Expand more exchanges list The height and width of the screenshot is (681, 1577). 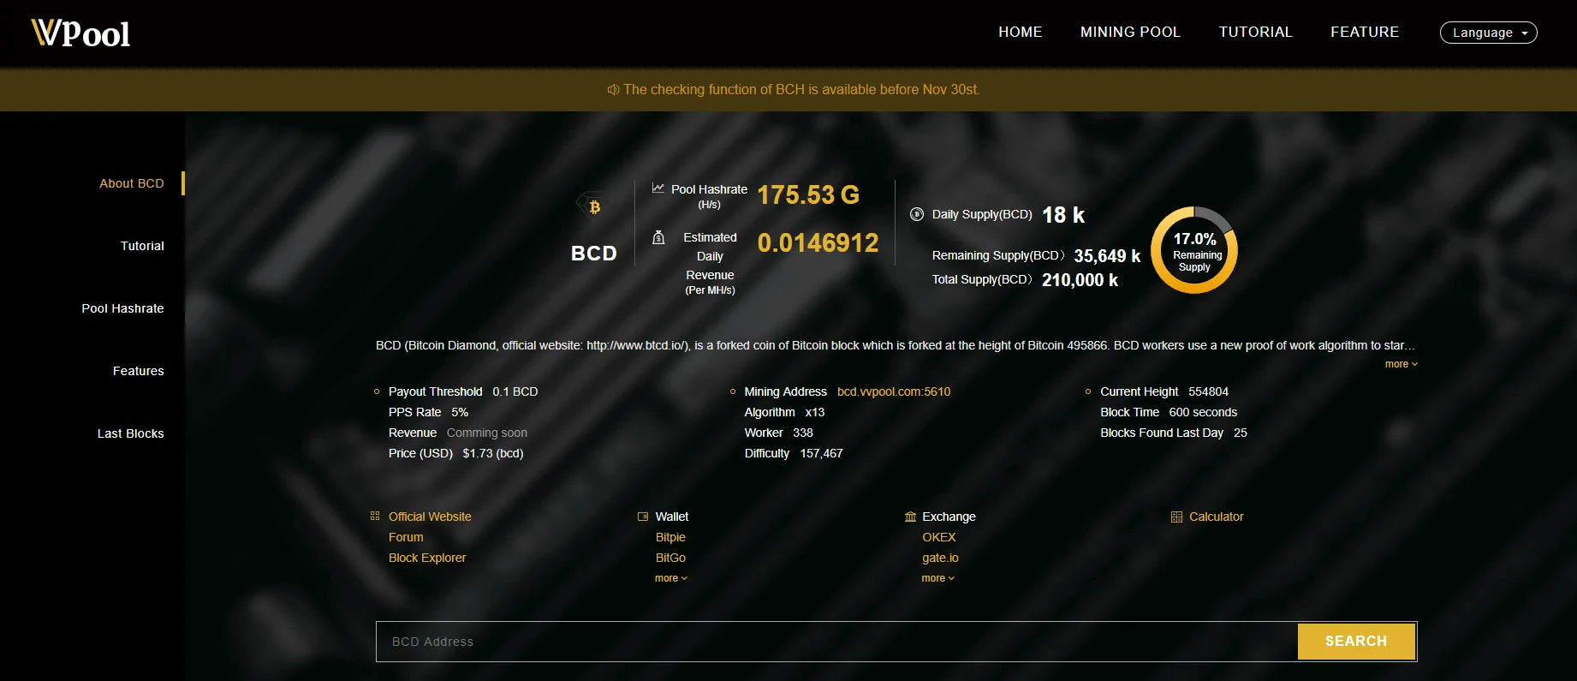pyautogui.click(x=938, y=578)
